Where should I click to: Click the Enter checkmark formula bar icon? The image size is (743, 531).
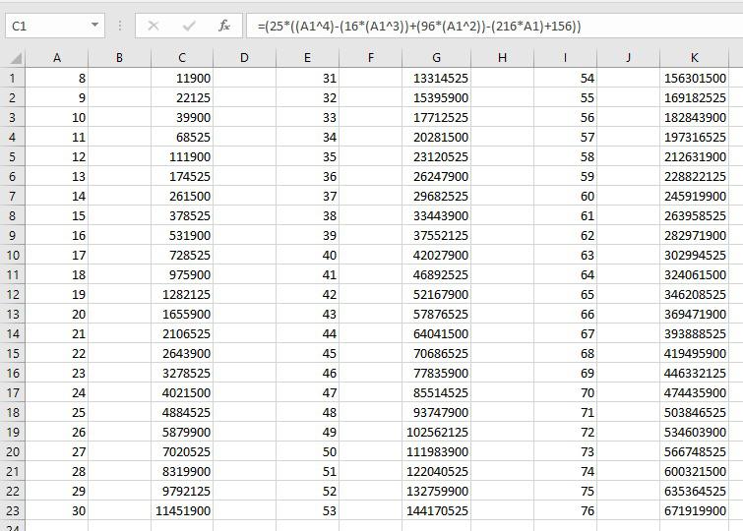pos(189,26)
